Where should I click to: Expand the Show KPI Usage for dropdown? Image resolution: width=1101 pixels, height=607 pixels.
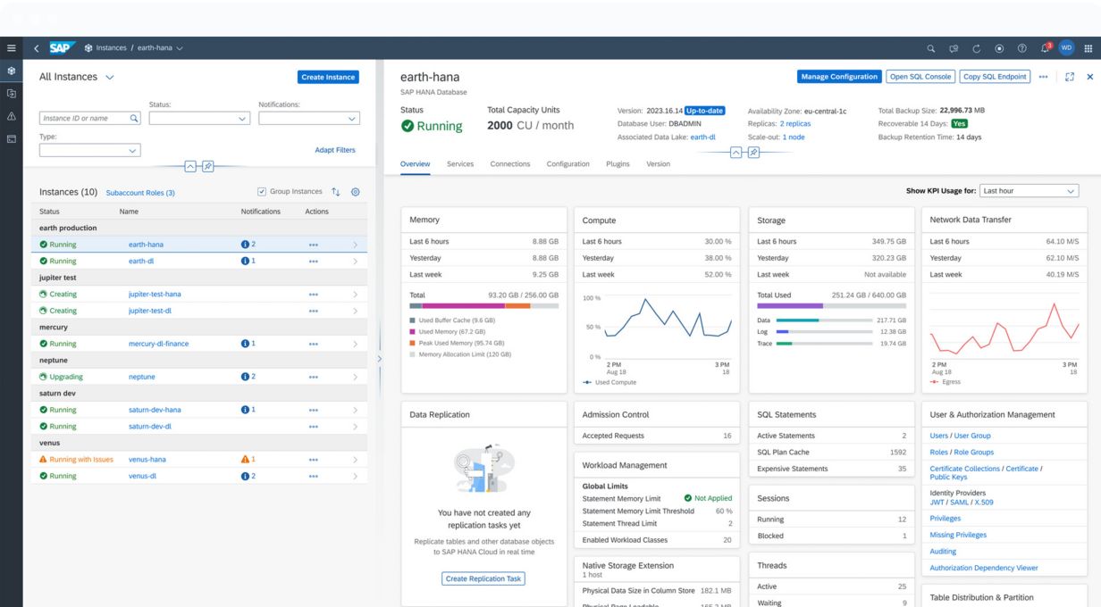pyautogui.click(x=1029, y=191)
